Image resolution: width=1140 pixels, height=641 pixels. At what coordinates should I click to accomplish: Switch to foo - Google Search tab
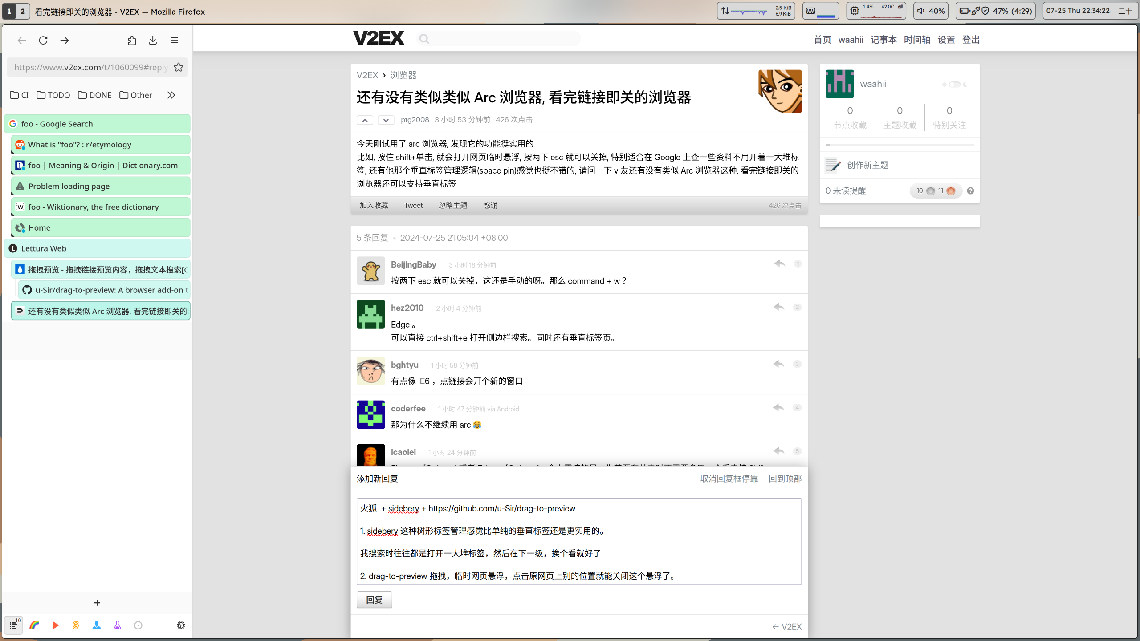point(98,124)
